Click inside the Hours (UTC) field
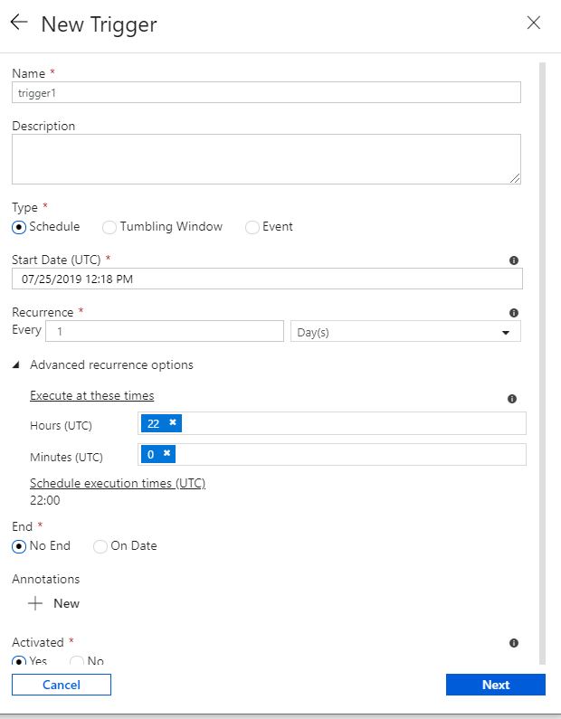This screenshot has height=719, width=561. 353,423
